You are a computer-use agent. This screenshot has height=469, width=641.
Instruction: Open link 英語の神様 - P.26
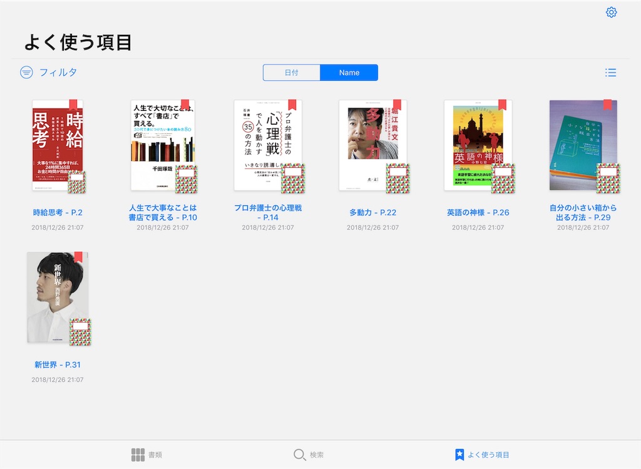point(478,213)
